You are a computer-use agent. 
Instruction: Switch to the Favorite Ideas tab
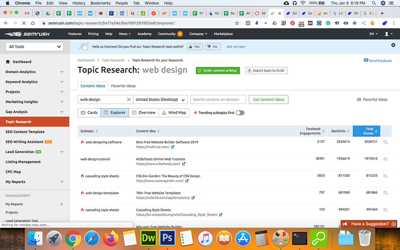pyautogui.click(x=123, y=86)
